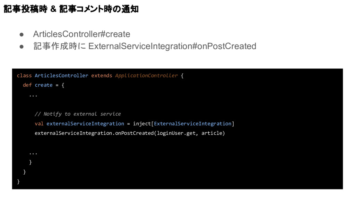The width and height of the screenshot is (355, 200).
Task: Click the slide title 記事投稿時 & 記事コメント時の通知
Action: 71,9
